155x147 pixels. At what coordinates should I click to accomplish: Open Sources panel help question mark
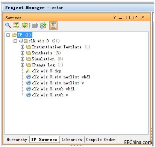pos(114,17)
